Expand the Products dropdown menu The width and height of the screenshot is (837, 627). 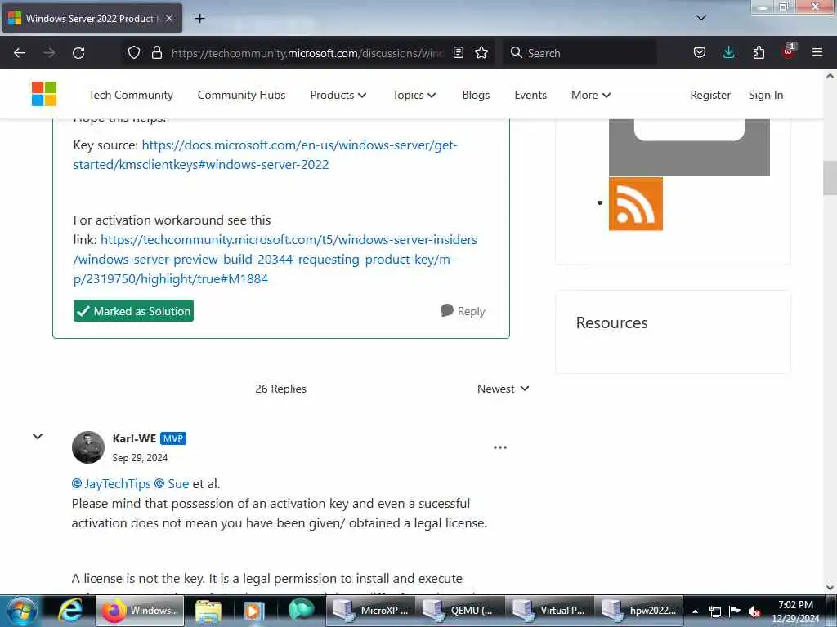338,95
